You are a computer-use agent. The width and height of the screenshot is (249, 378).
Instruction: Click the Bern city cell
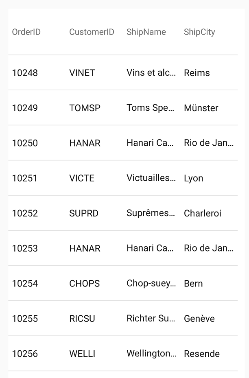pos(193,284)
